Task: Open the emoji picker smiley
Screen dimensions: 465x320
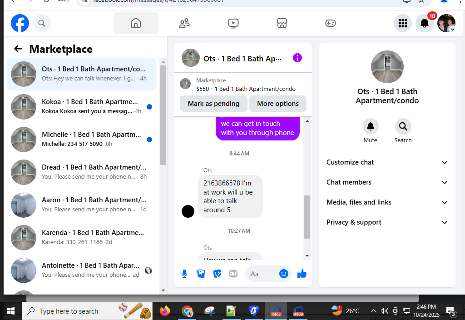Action: click(283, 274)
